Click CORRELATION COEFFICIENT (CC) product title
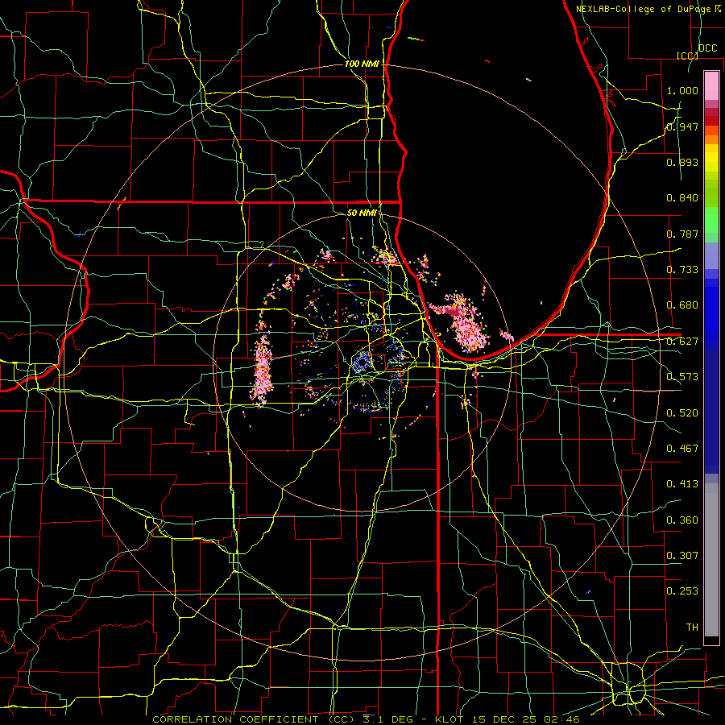 coord(254,719)
